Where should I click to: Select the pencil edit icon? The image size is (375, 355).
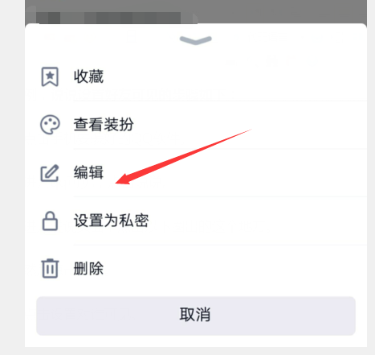click(50, 173)
